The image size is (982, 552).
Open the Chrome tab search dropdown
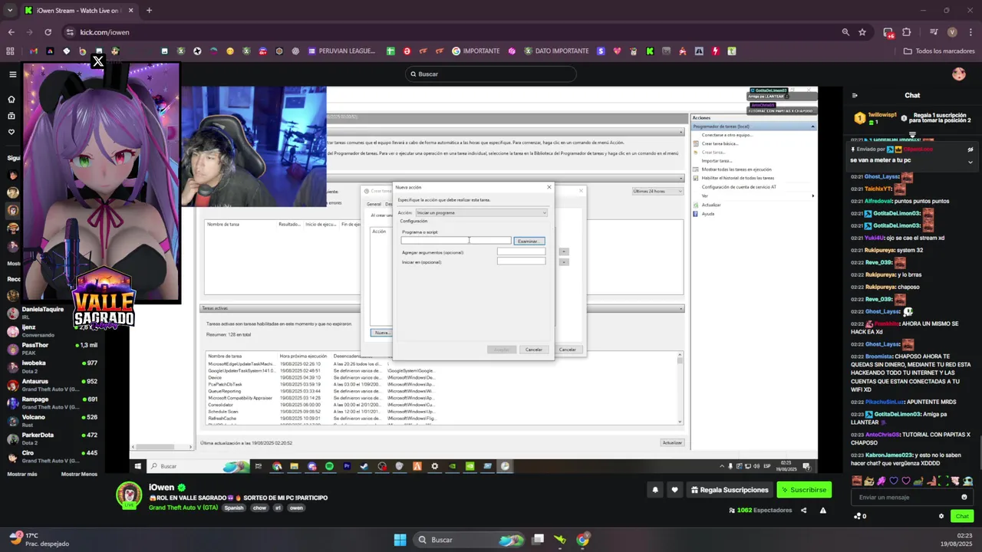click(10, 11)
